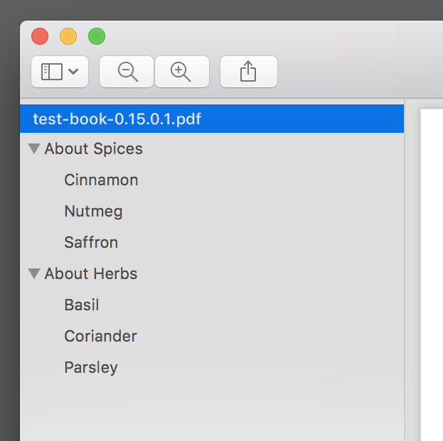Click the sidebar view icon
The height and width of the screenshot is (441, 443).
[x=52, y=72]
